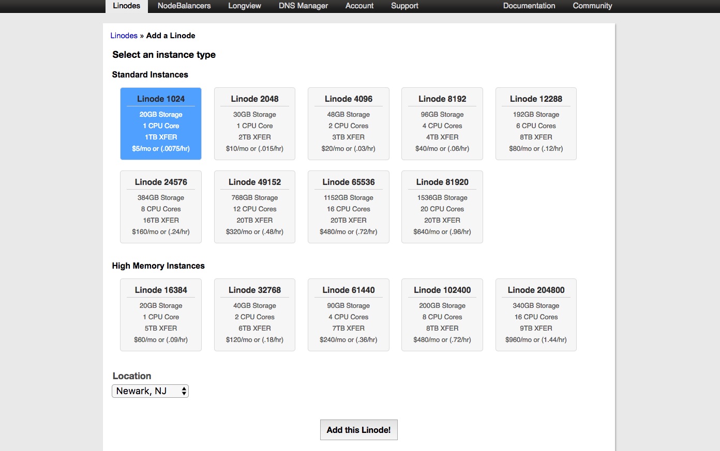Choose high memory Linode 204800
This screenshot has height=451, width=720.
[536, 315]
